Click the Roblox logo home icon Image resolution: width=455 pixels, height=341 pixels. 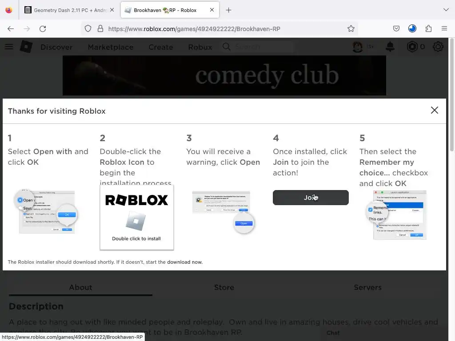coord(26,46)
